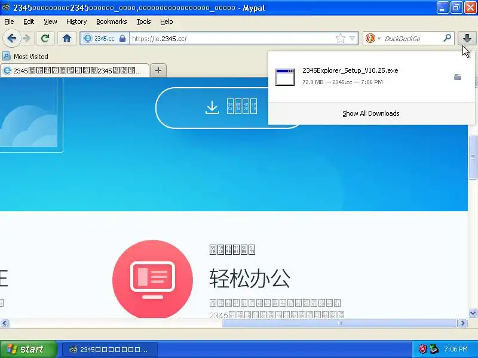Click the Mypal taskbar window button
Screen dimensions: 478x358
coord(110,350)
